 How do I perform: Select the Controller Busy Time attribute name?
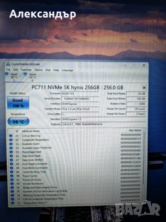click(34, 172)
